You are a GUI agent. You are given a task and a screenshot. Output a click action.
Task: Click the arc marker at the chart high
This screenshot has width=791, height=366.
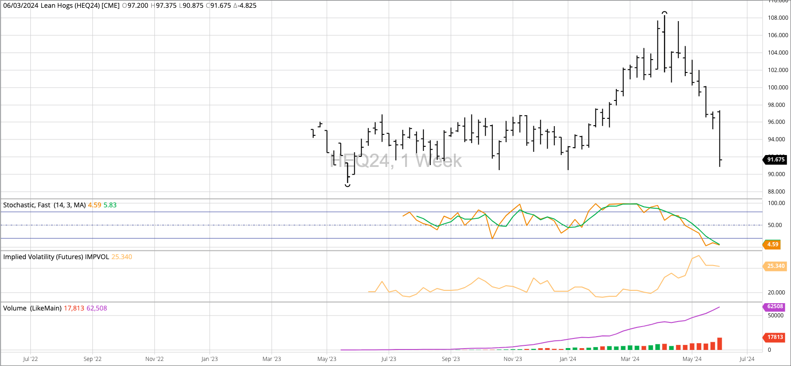(664, 13)
